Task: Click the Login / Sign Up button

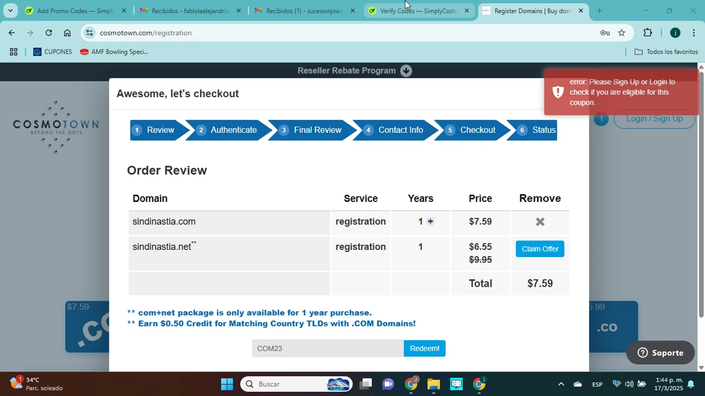Action: pyautogui.click(x=654, y=119)
